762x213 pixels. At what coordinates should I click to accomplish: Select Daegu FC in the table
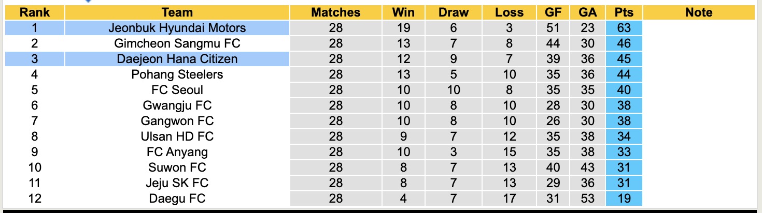click(177, 199)
